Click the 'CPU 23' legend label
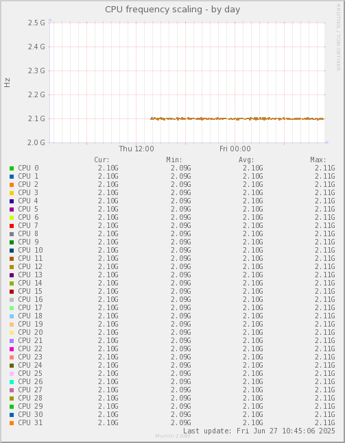Viewport: 345px width, 443px height. tap(30, 357)
